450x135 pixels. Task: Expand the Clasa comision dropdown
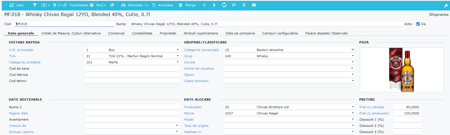point(353,81)
